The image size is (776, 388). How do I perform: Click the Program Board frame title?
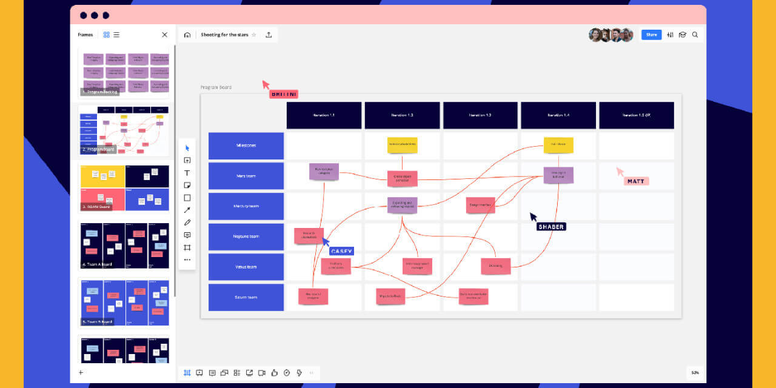[216, 87]
